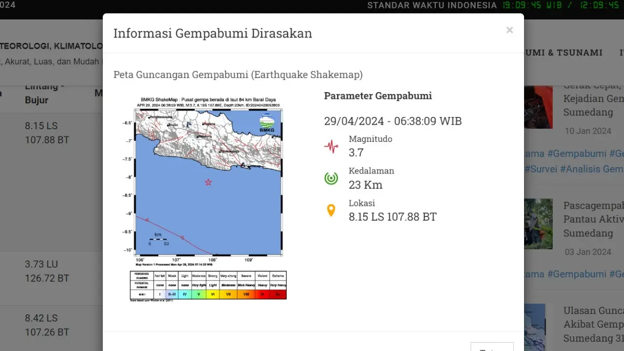Click the article date 10 Jan 2024
Image resolution: width=624 pixels, height=351 pixels.
pos(587,131)
